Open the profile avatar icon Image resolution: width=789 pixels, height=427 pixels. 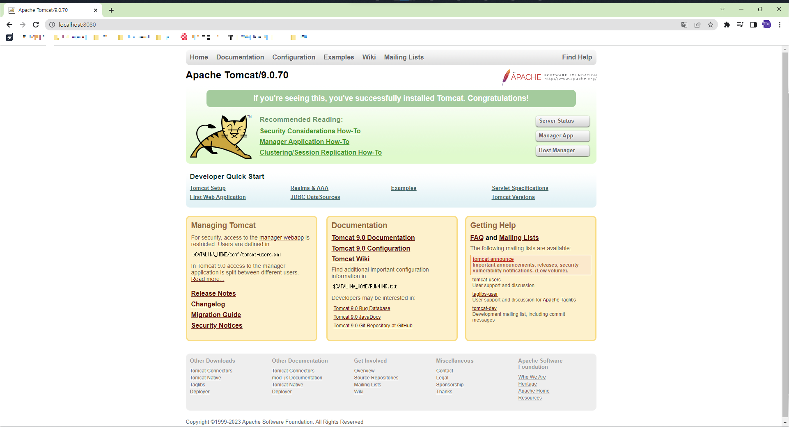coord(766,25)
